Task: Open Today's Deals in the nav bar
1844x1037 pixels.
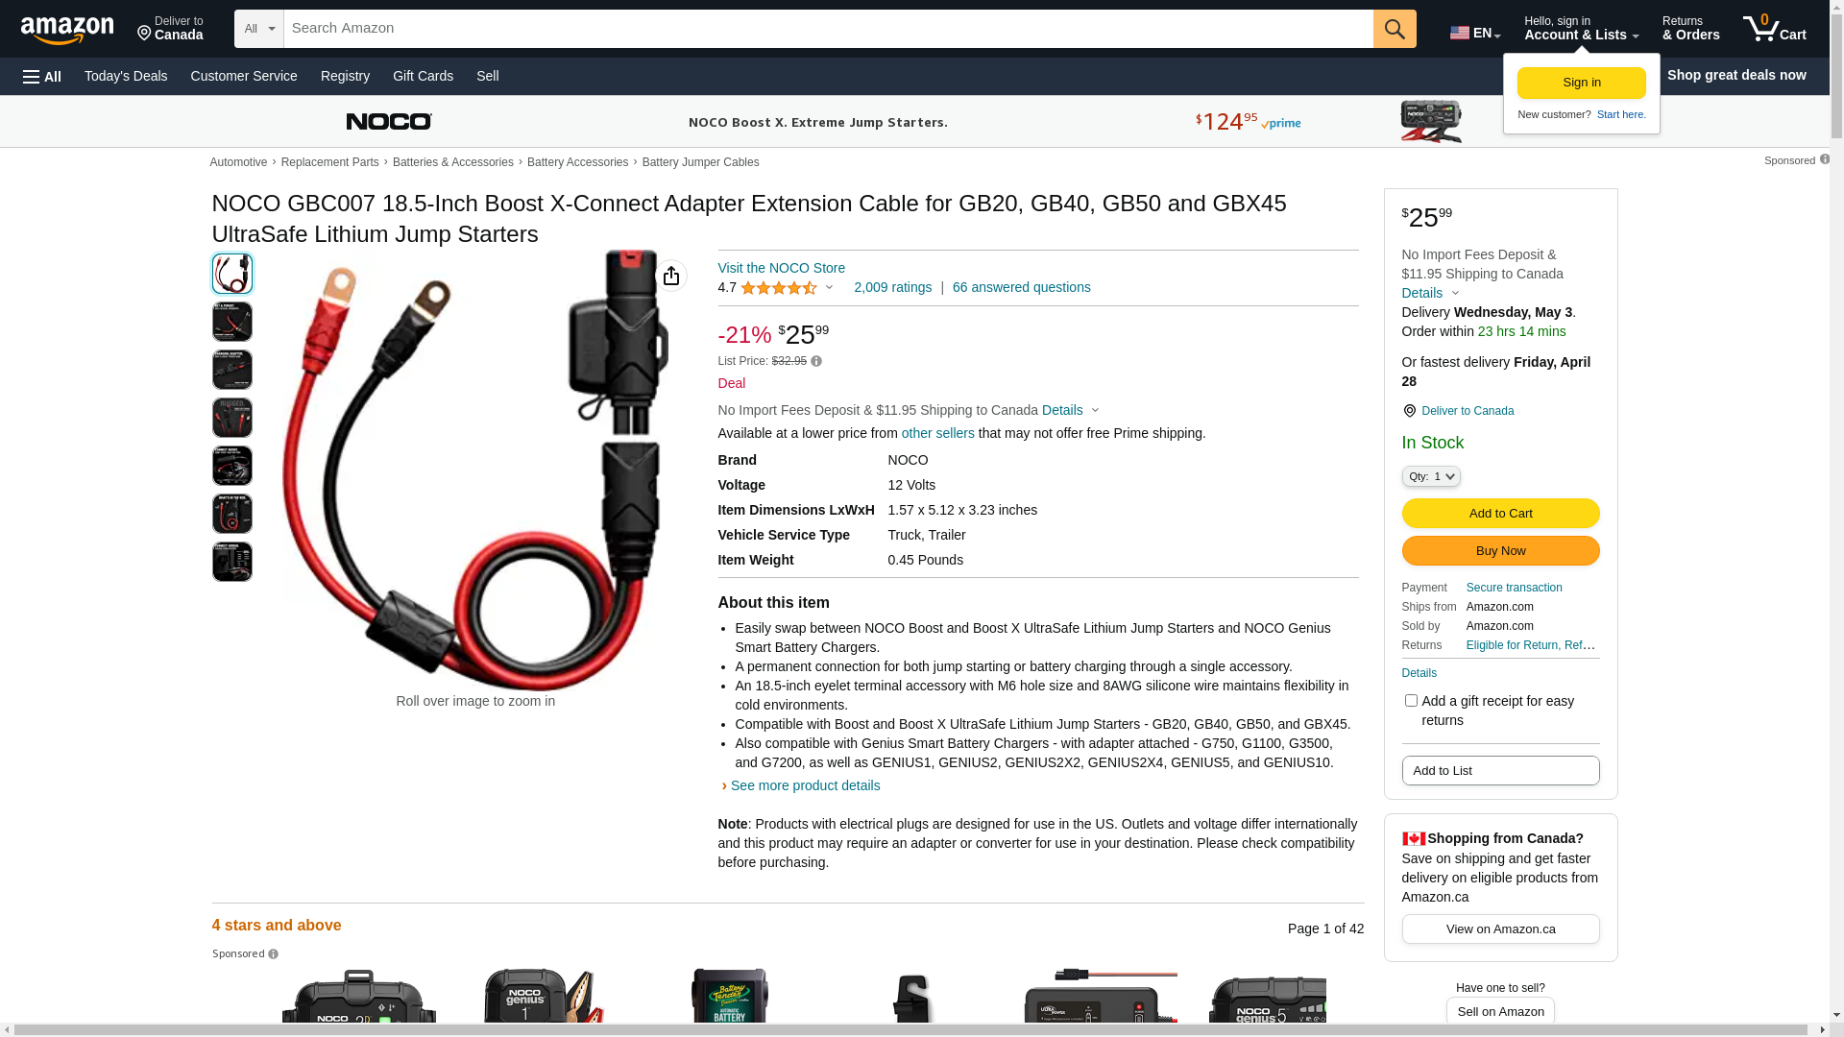Action: click(x=126, y=76)
